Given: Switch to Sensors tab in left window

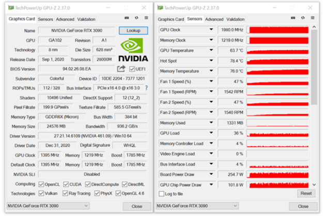Looking at the screenshot, I should 45,19.
